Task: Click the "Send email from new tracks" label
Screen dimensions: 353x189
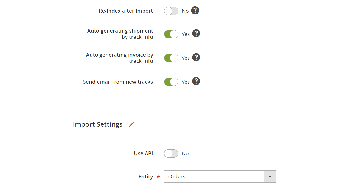Action: pyautogui.click(x=118, y=82)
